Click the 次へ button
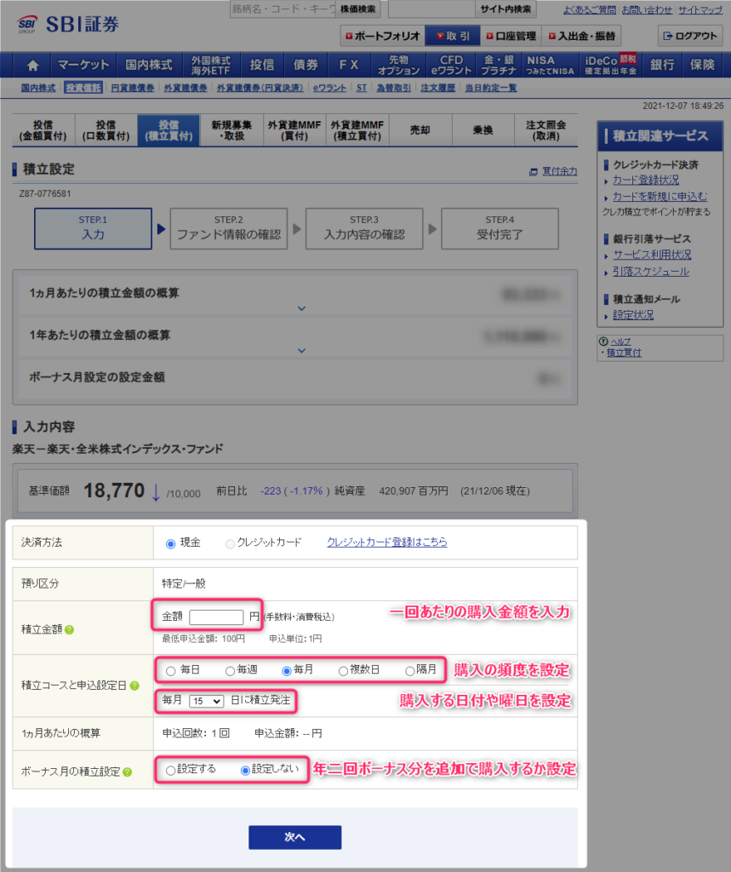731x872 pixels. tap(294, 837)
